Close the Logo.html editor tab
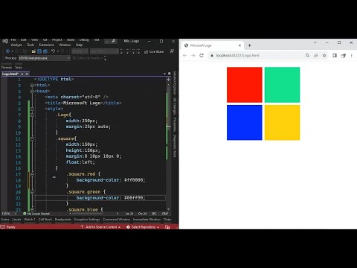The width and height of the screenshot is (357, 268). pos(27,74)
